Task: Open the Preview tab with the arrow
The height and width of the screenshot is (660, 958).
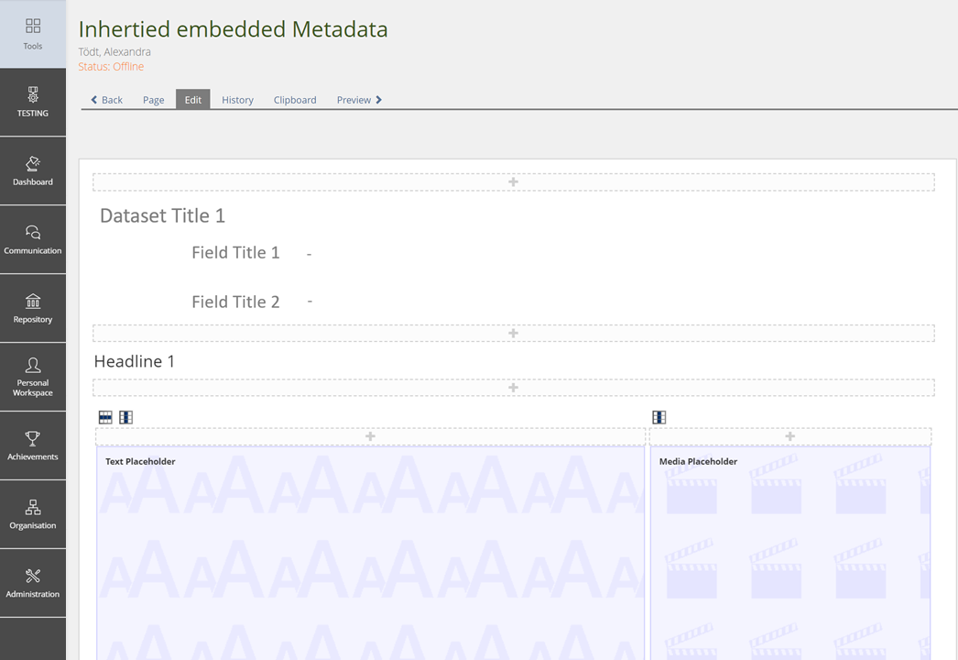Action: 359,100
